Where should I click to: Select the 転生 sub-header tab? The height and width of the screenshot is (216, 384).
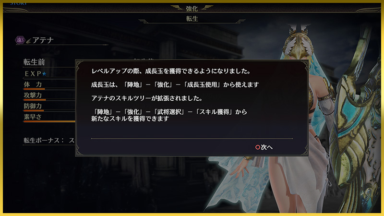192,19
